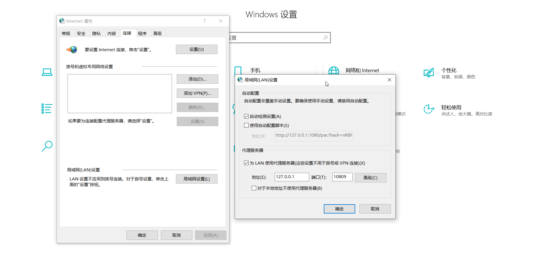Open the Personalization paintbrush icon

(429, 73)
